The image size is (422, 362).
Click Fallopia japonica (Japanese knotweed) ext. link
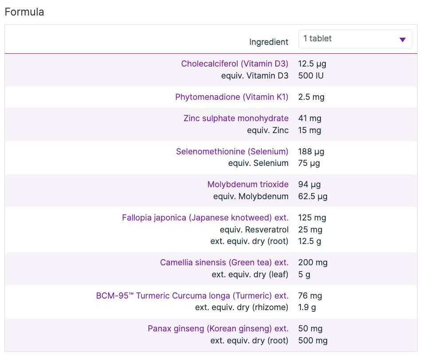coord(205,218)
